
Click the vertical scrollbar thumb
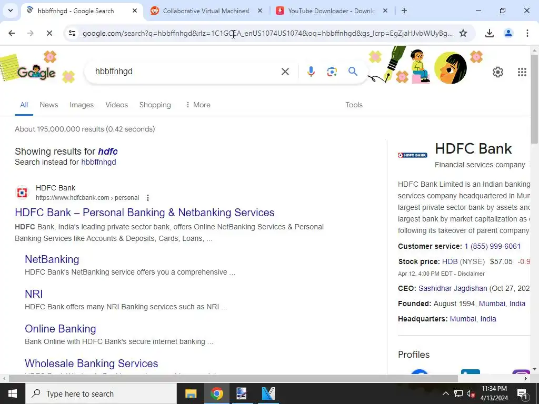click(x=535, y=99)
